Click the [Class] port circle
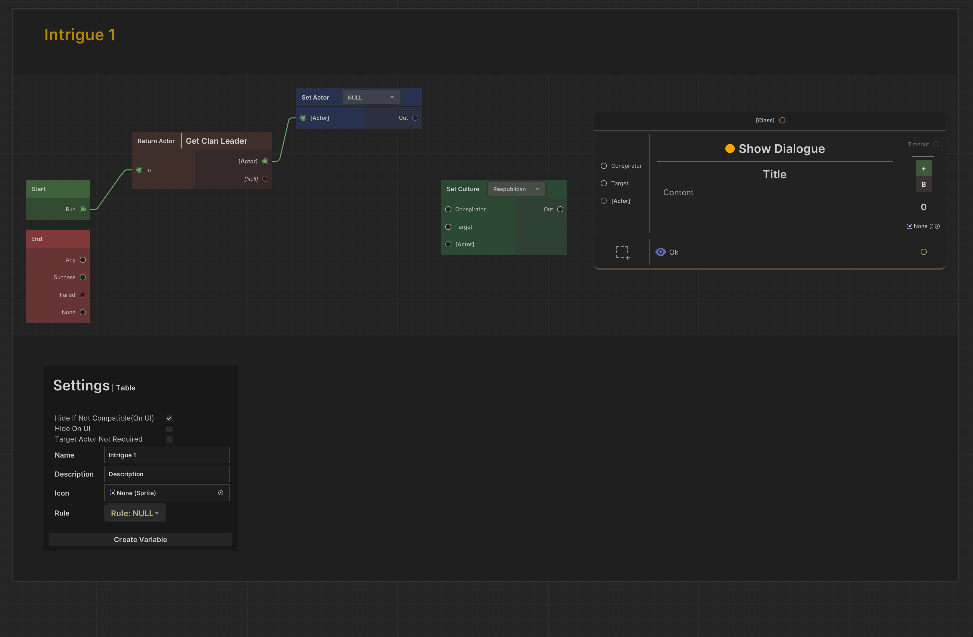973x637 pixels. (782, 120)
